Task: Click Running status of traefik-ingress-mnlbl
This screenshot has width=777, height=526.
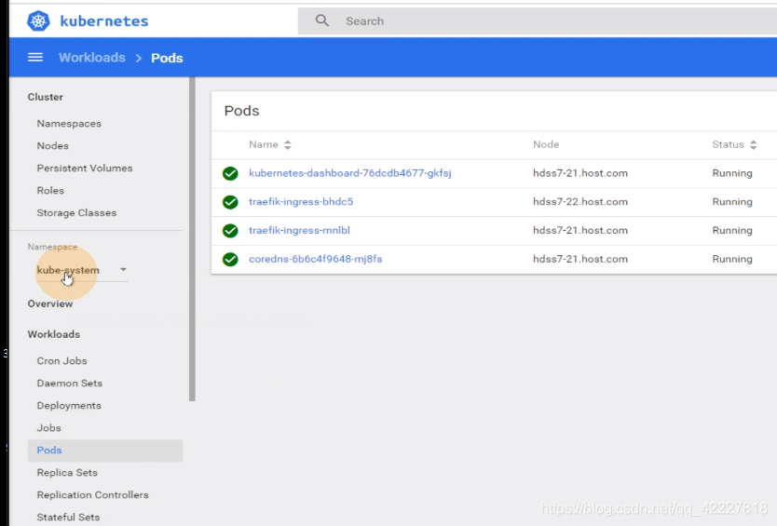Action: (x=732, y=230)
